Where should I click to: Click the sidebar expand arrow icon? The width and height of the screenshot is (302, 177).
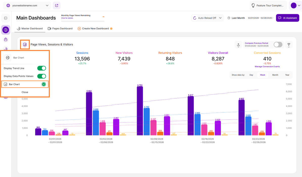click(x=6, y=18)
